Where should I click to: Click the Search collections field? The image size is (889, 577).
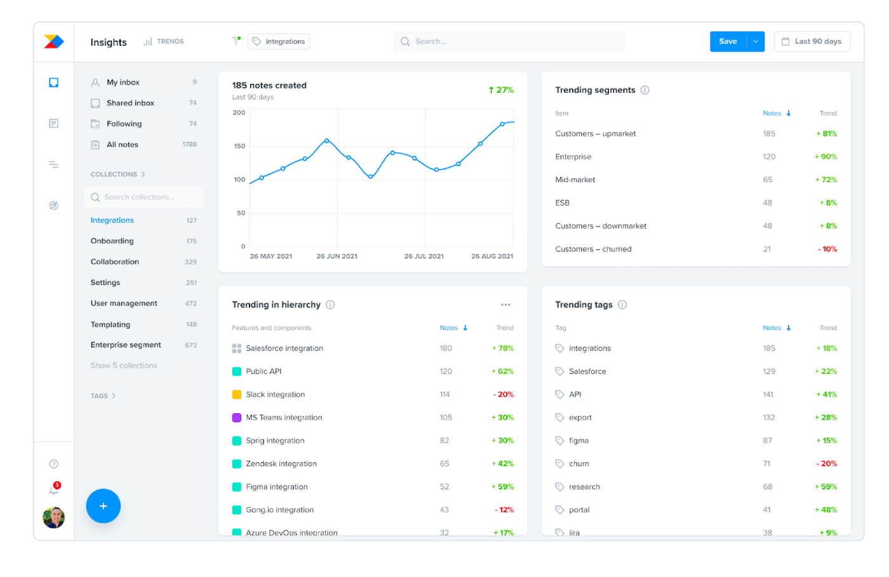pos(144,197)
